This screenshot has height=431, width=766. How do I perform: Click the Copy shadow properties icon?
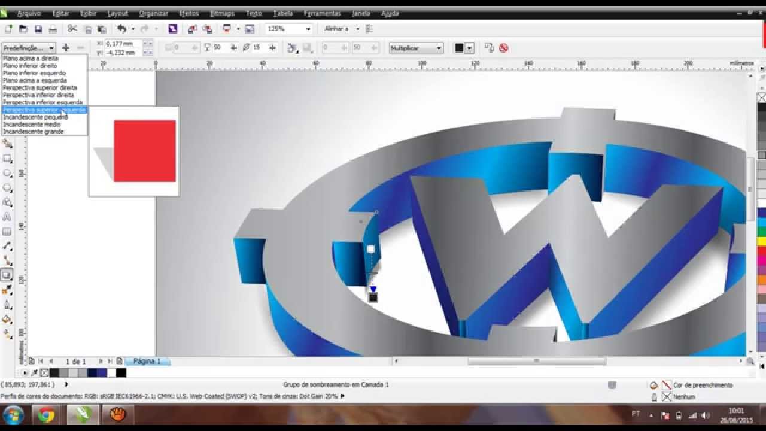(489, 48)
